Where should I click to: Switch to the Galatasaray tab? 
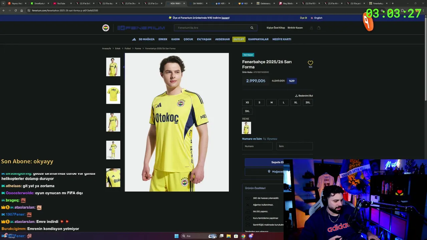point(266,3)
